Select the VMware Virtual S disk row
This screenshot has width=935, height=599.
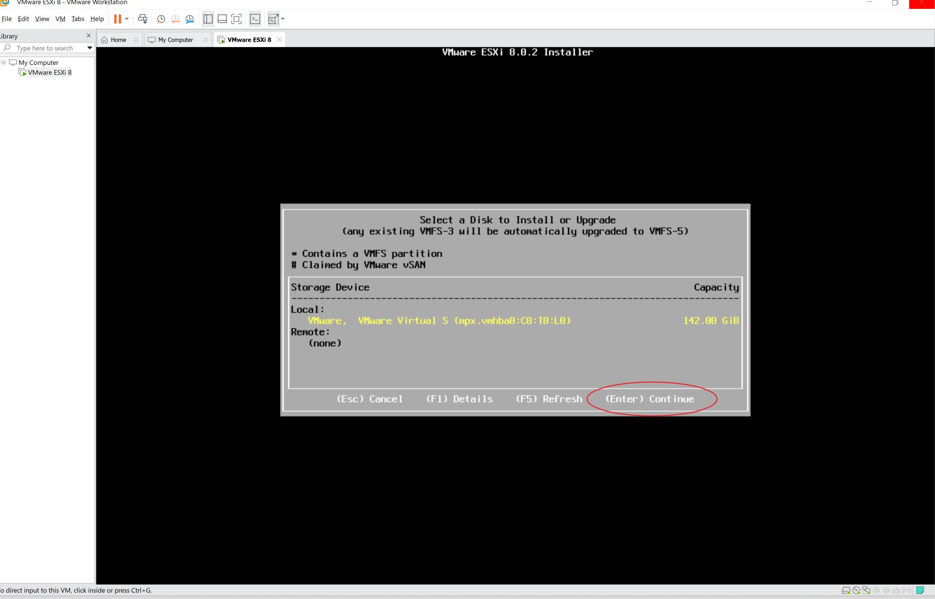point(515,321)
